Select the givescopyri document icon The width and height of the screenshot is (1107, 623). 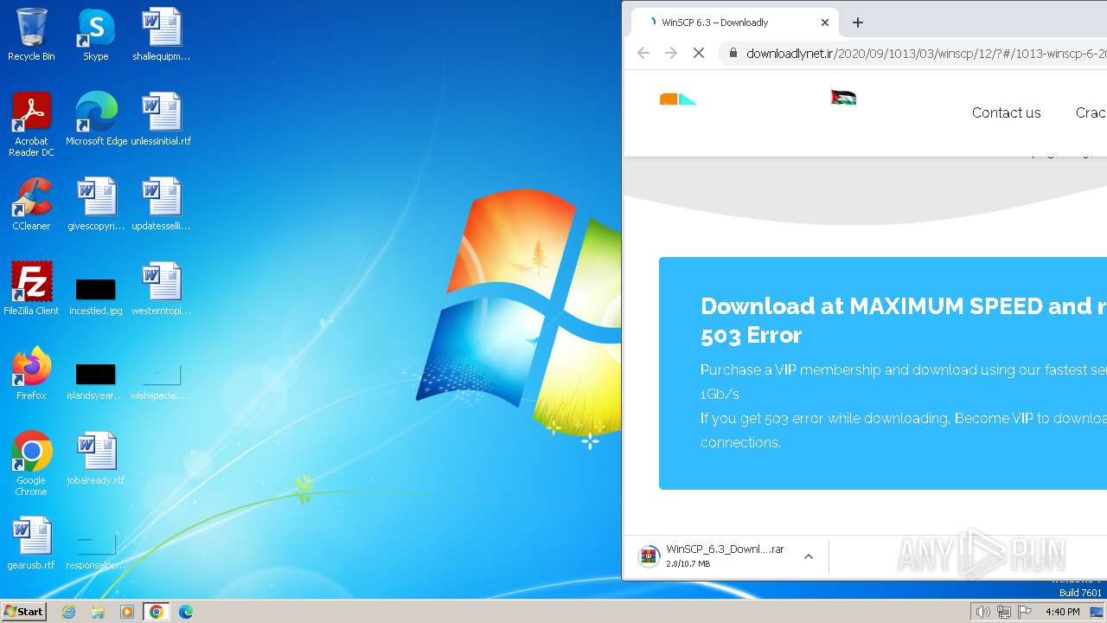(96, 204)
